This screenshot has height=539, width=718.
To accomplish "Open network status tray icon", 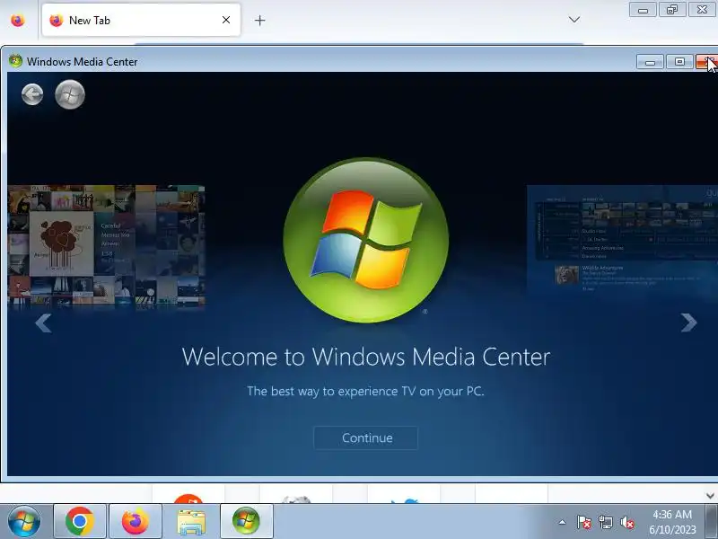I will tap(605, 522).
